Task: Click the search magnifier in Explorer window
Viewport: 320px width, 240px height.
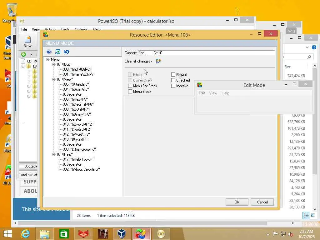Action: 309,57
